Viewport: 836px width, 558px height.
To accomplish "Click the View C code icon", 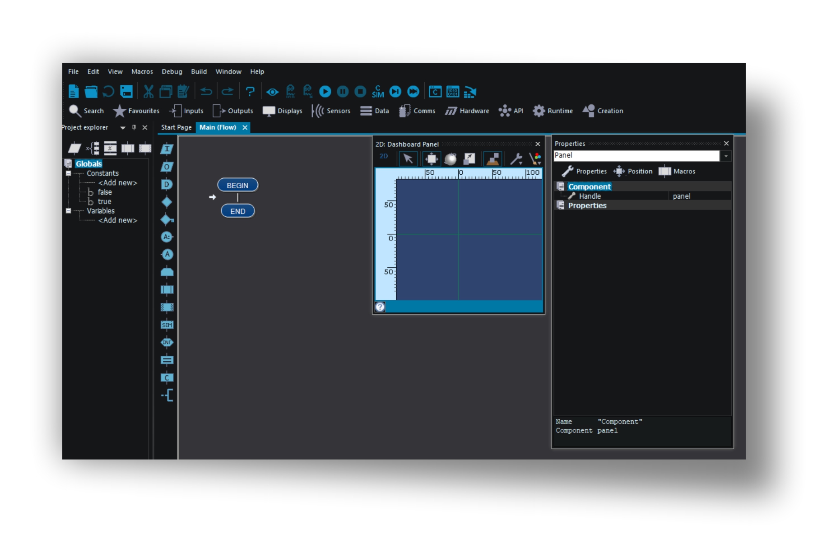I will 435,92.
